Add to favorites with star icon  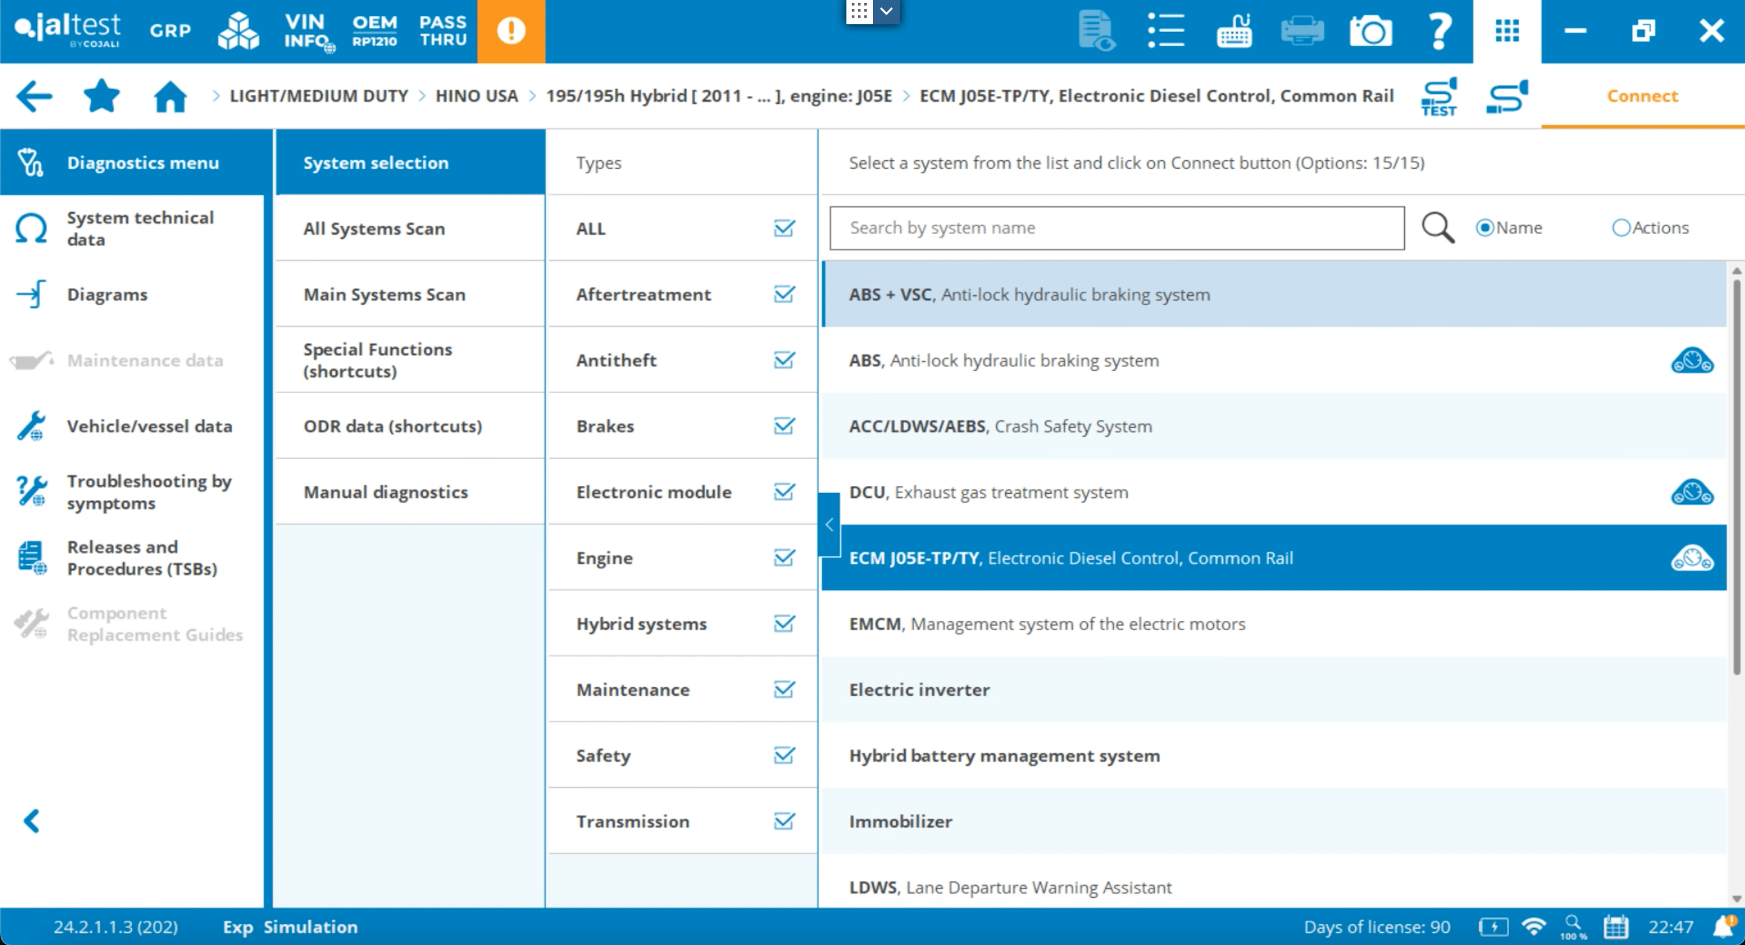pos(102,96)
